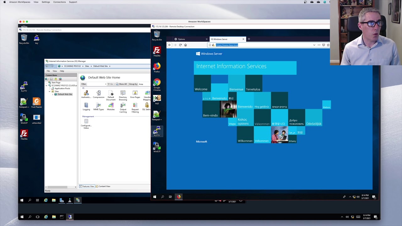Open the Output Caching feature

point(123,108)
